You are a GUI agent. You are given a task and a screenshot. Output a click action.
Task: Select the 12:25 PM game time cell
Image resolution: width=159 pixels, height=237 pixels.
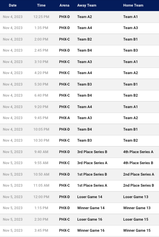click(41, 17)
